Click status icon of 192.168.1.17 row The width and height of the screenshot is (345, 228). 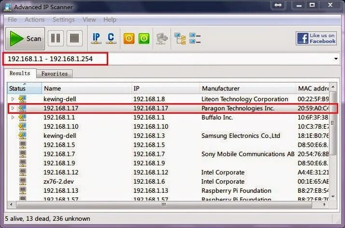coord(22,108)
